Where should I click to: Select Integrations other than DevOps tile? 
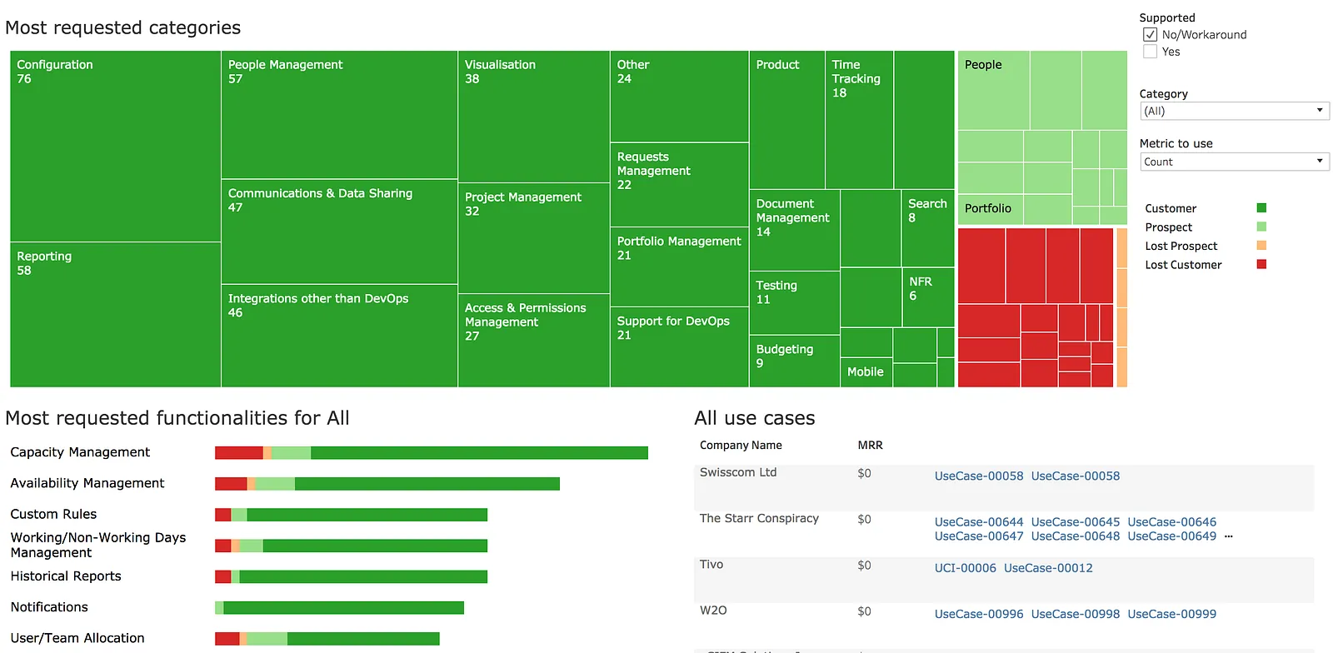[339, 336]
